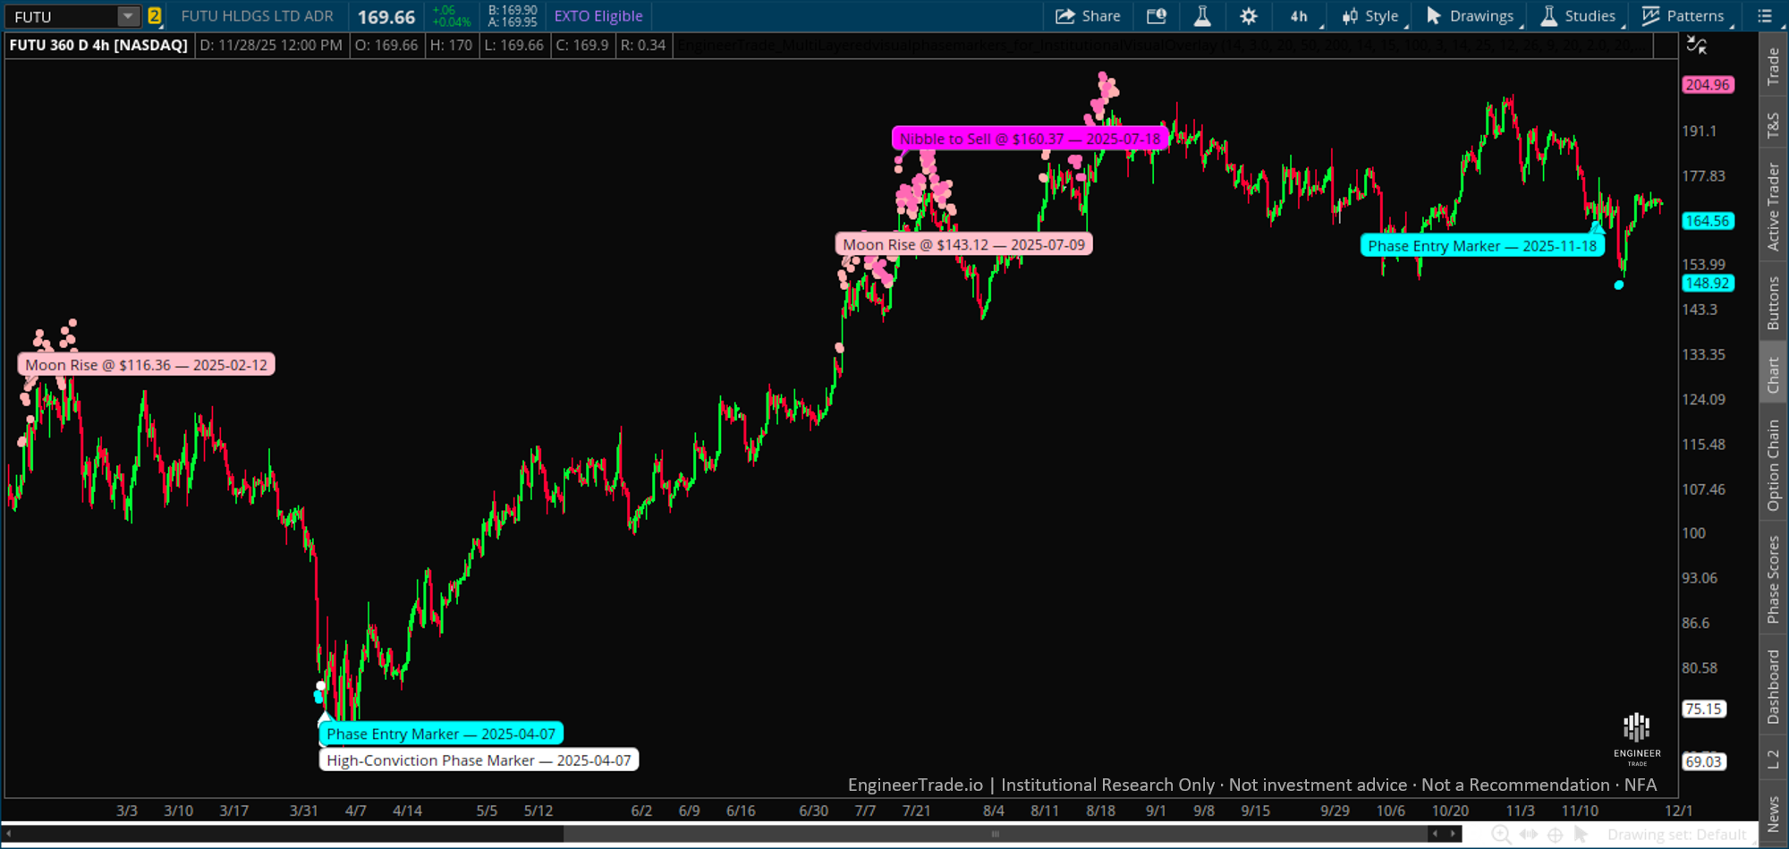
Task: Select the pointer drawing tool icon
Action: (1581, 835)
